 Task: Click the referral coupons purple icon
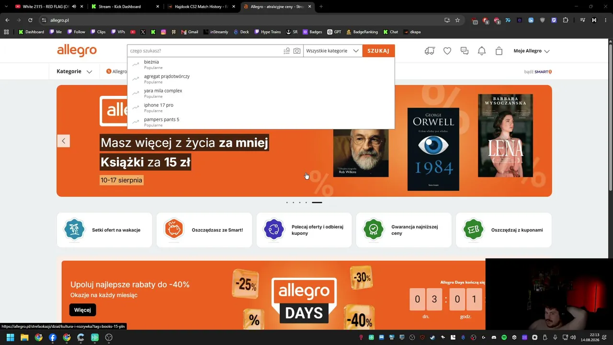pos(274,230)
